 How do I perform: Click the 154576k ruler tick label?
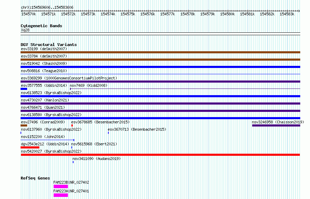(148, 14)
